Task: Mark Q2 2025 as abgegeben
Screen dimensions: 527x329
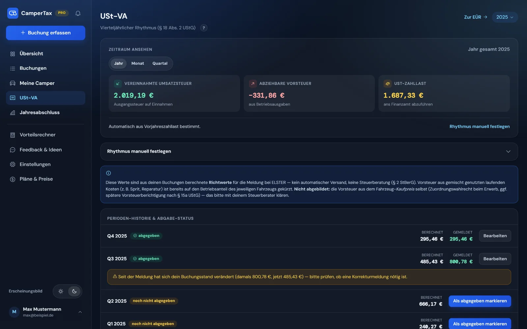Action: (x=480, y=301)
